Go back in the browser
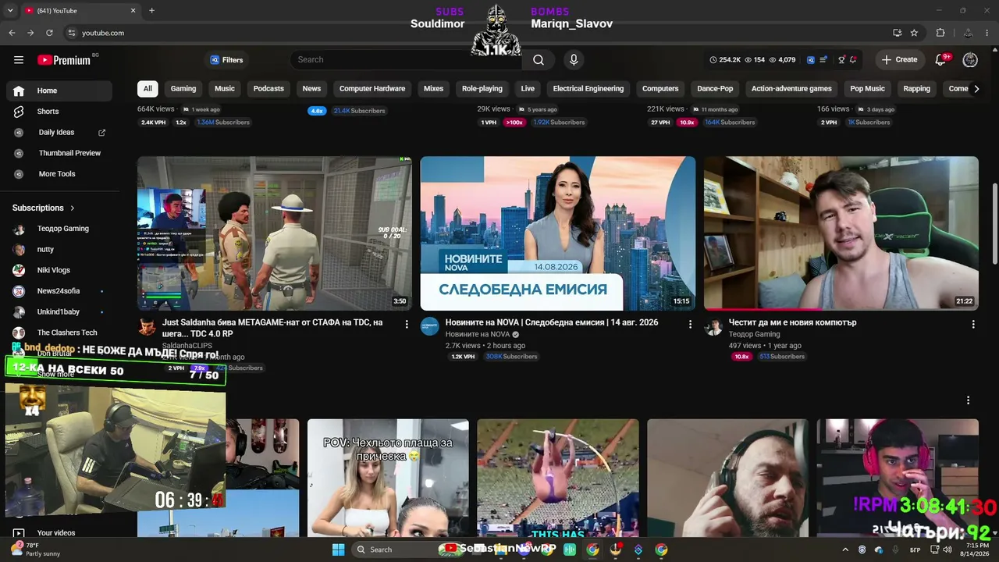 (12, 33)
